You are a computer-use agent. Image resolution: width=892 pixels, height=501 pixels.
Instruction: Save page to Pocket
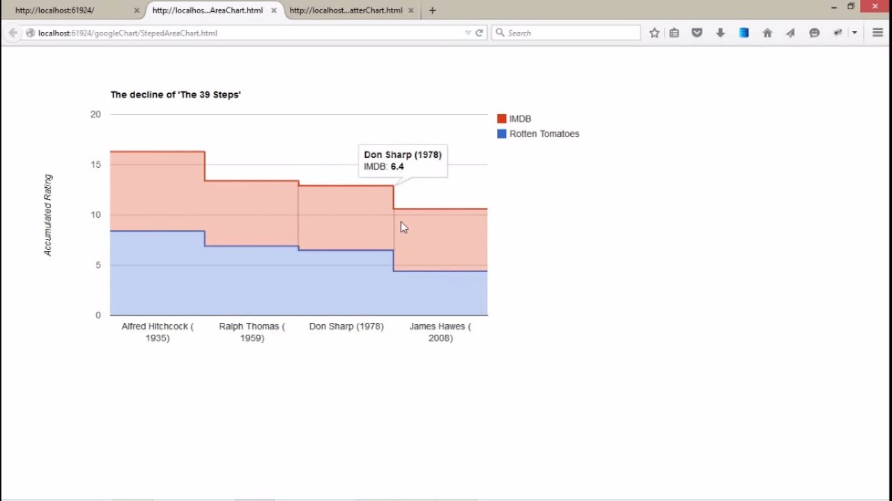point(697,33)
